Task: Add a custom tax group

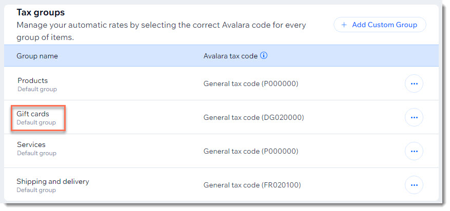Action: [x=380, y=25]
